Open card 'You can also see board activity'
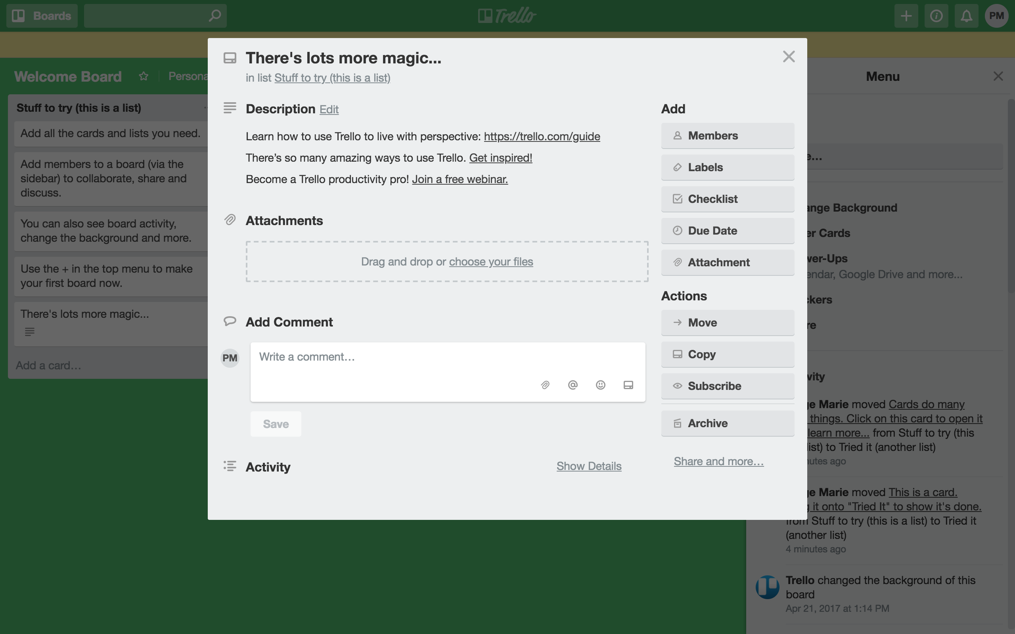The image size is (1015, 634). [x=111, y=231]
